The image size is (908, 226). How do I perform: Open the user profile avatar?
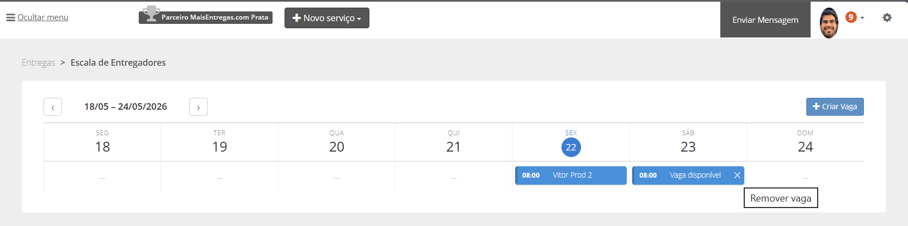(x=829, y=23)
